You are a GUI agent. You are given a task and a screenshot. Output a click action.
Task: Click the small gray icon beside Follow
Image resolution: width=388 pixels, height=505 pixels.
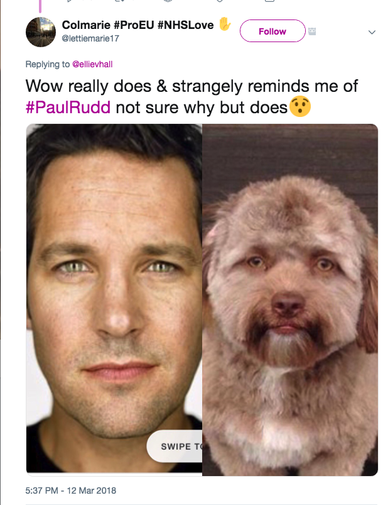[x=312, y=31]
